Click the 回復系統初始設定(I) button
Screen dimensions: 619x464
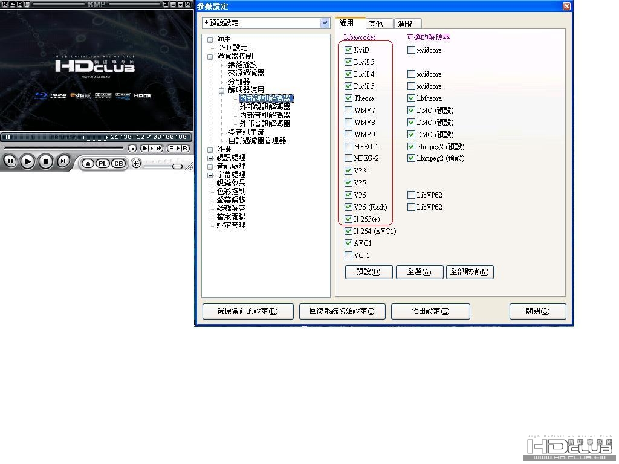pos(342,311)
